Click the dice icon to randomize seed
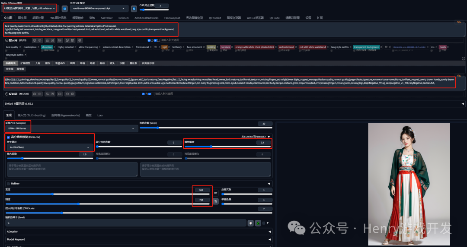The width and height of the screenshot is (467, 247). coord(251,223)
